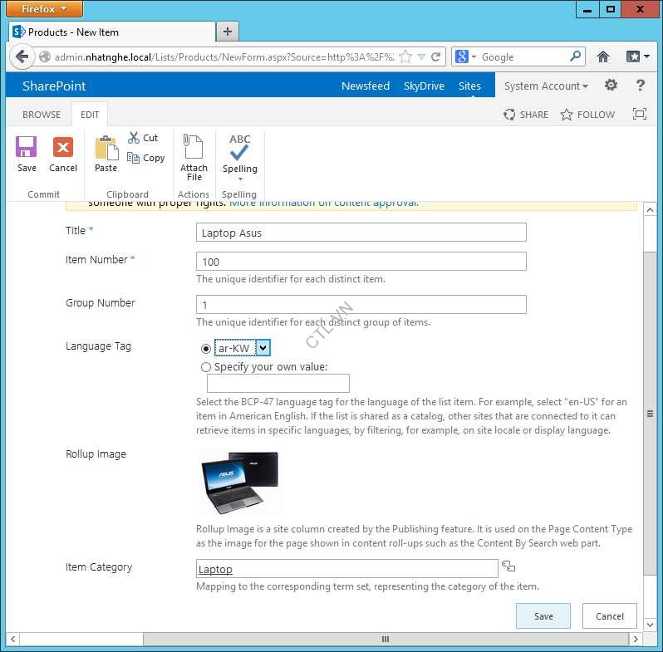Run the Spelling check tool
The width and height of the screenshot is (663, 652).
click(239, 148)
